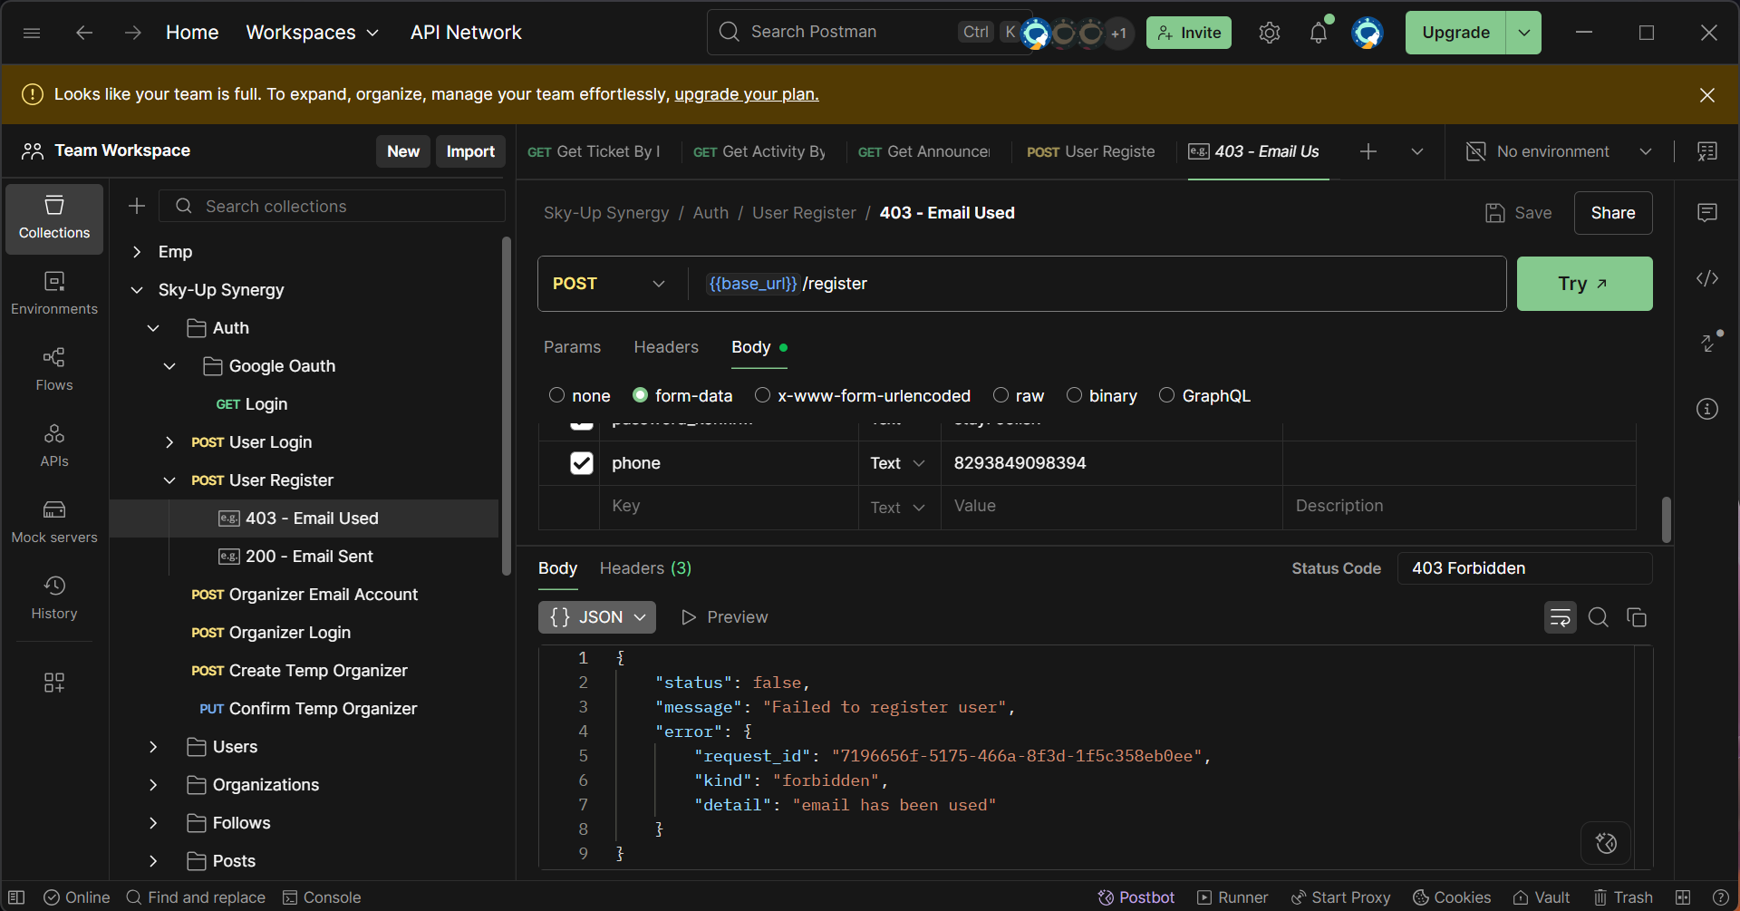Click the Search collections field
Image resolution: width=1740 pixels, height=911 pixels.
coord(332,207)
